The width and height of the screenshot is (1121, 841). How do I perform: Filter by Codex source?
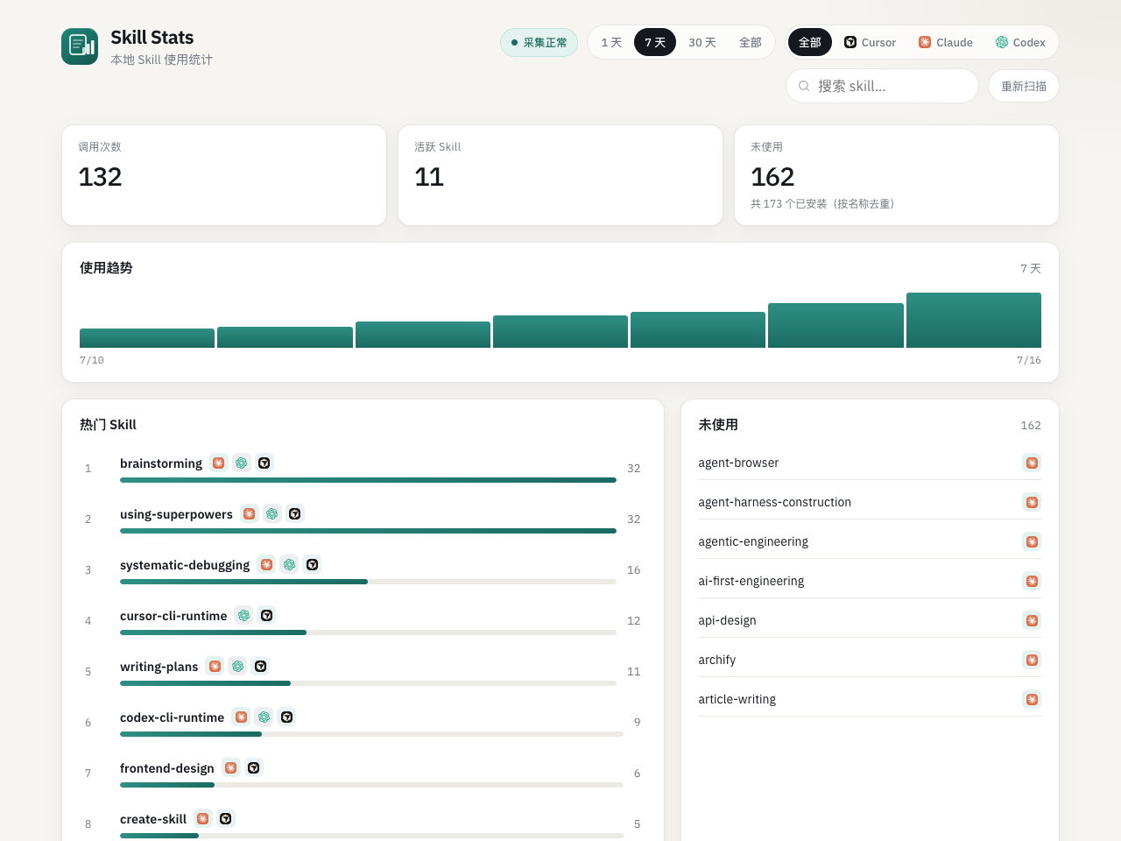(1020, 42)
